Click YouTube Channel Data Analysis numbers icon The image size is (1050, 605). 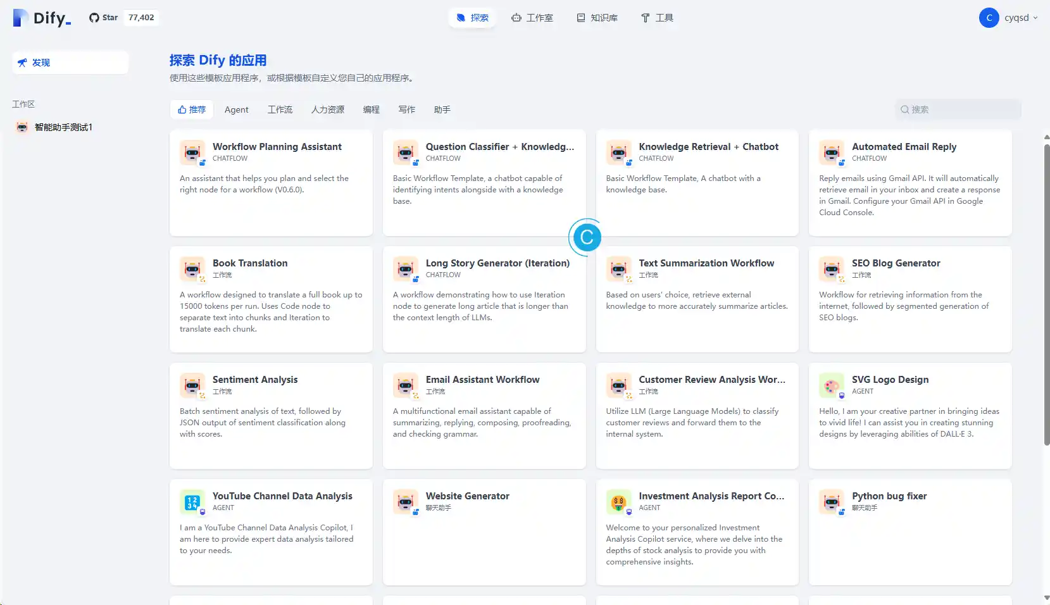click(x=192, y=502)
